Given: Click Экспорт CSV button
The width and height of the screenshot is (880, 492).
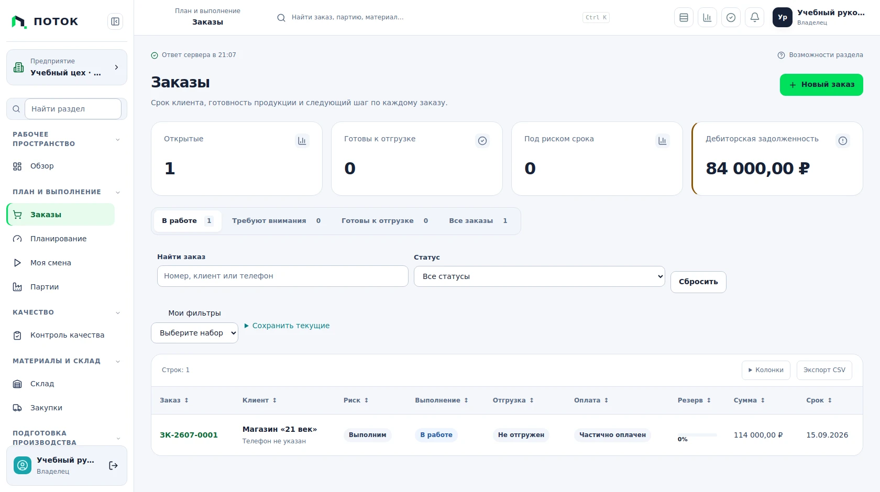Looking at the screenshot, I should click(x=824, y=370).
